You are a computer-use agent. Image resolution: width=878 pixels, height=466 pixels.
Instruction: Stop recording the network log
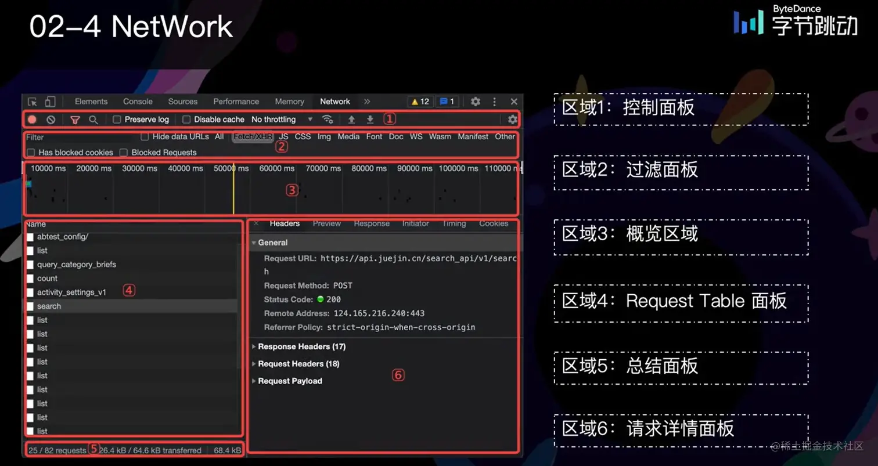click(33, 120)
